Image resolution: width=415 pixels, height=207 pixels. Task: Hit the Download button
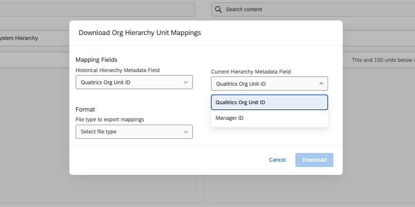click(314, 160)
